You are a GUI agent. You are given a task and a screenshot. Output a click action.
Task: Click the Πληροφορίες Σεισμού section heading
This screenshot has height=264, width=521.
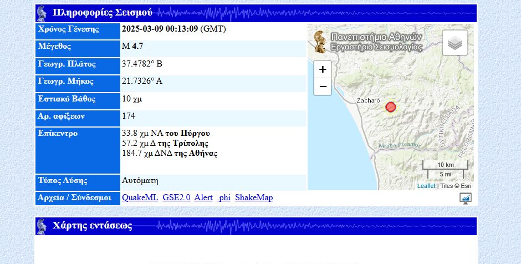tap(103, 13)
